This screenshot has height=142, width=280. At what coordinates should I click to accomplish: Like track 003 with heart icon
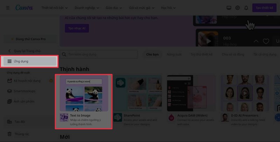(266, 41)
